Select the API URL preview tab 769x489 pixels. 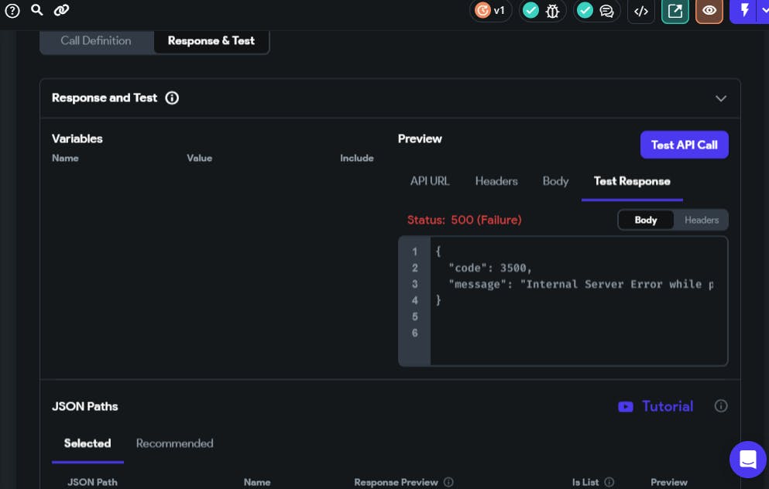(430, 181)
